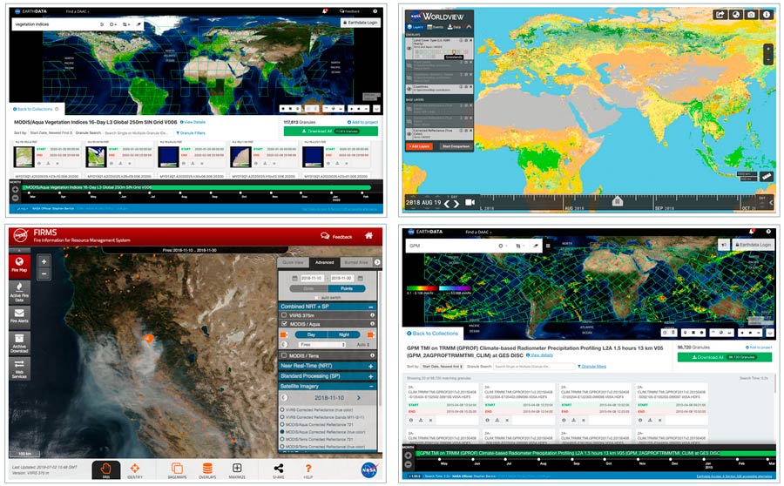Open the Worldview info icon

pyautogui.click(x=767, y=15)
